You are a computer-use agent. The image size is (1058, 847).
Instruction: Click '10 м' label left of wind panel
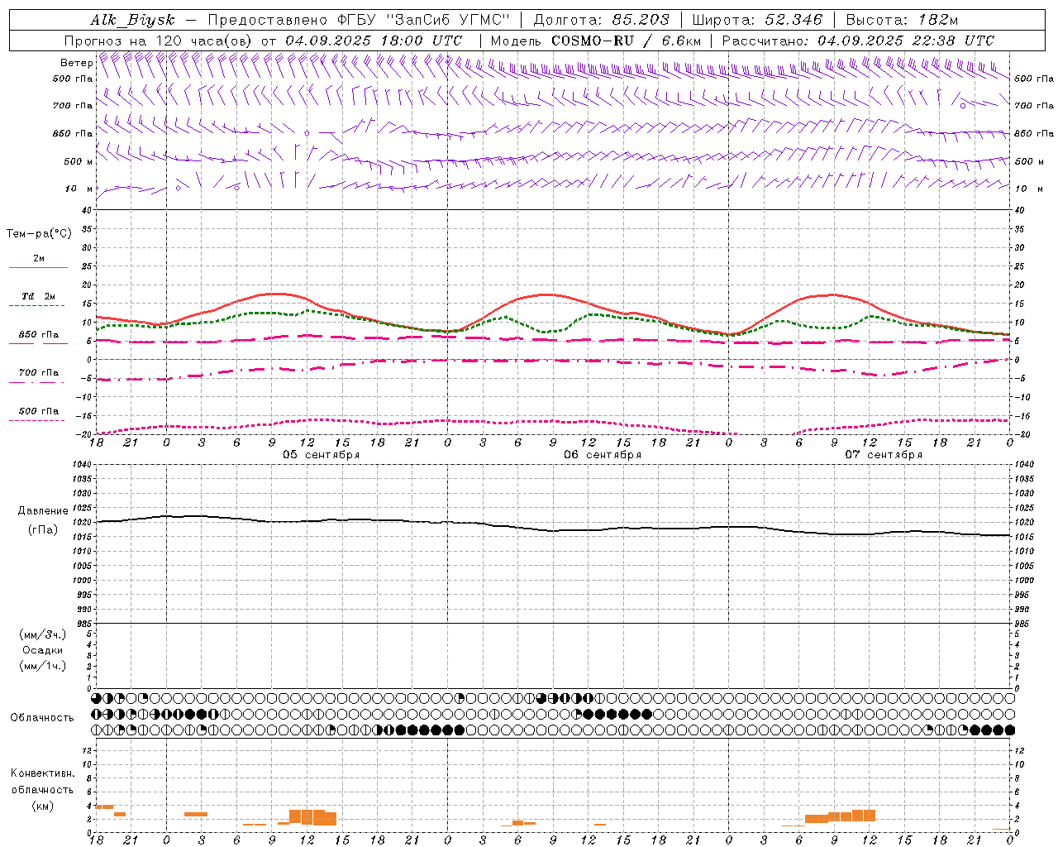[79, 189]
